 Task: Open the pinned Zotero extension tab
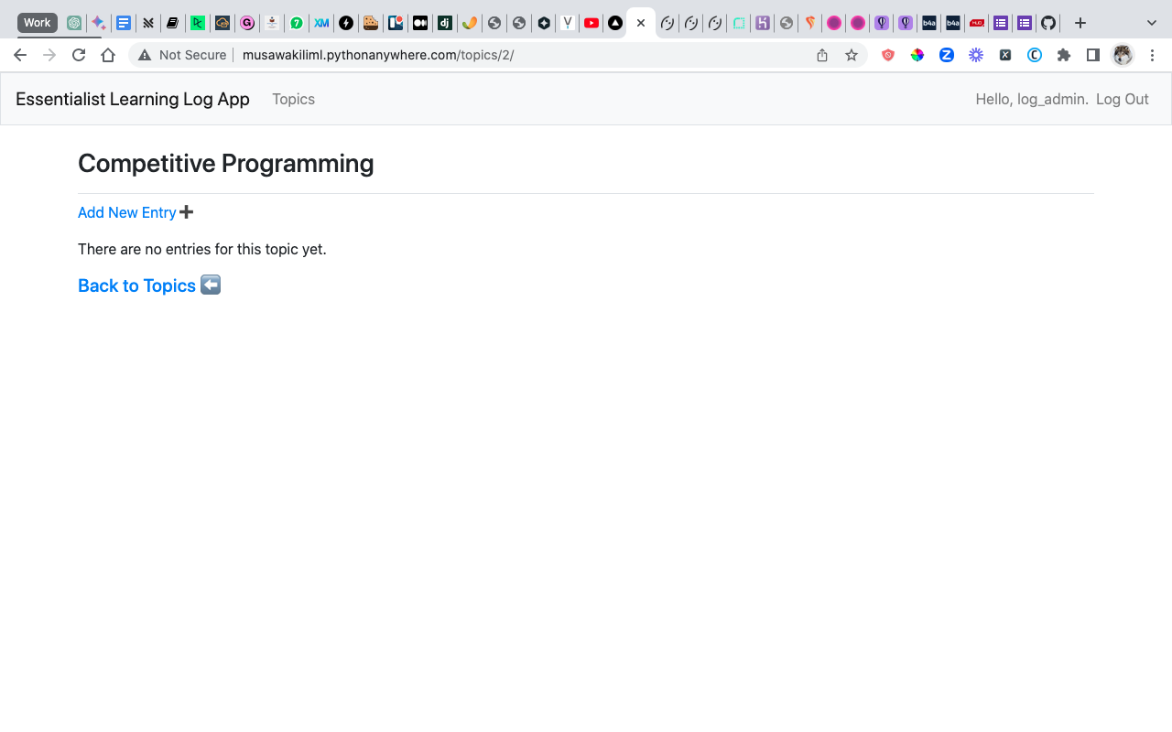(947, 55)
